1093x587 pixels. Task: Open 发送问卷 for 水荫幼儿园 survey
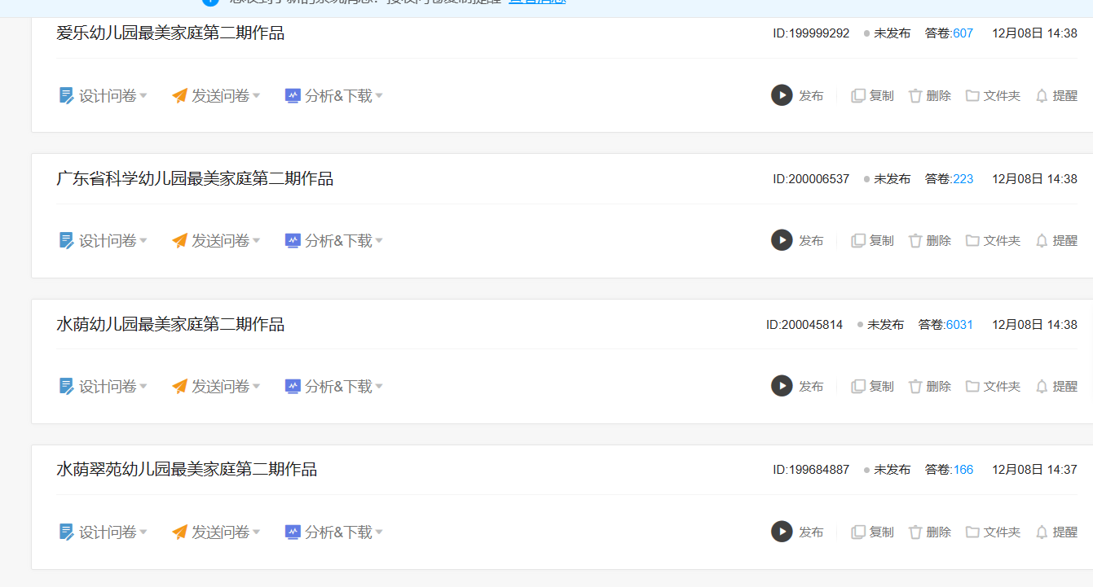216,387
